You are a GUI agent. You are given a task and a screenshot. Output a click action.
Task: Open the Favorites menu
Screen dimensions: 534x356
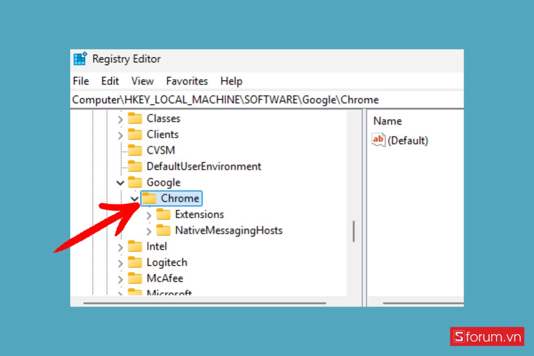[x=187, y=81]
